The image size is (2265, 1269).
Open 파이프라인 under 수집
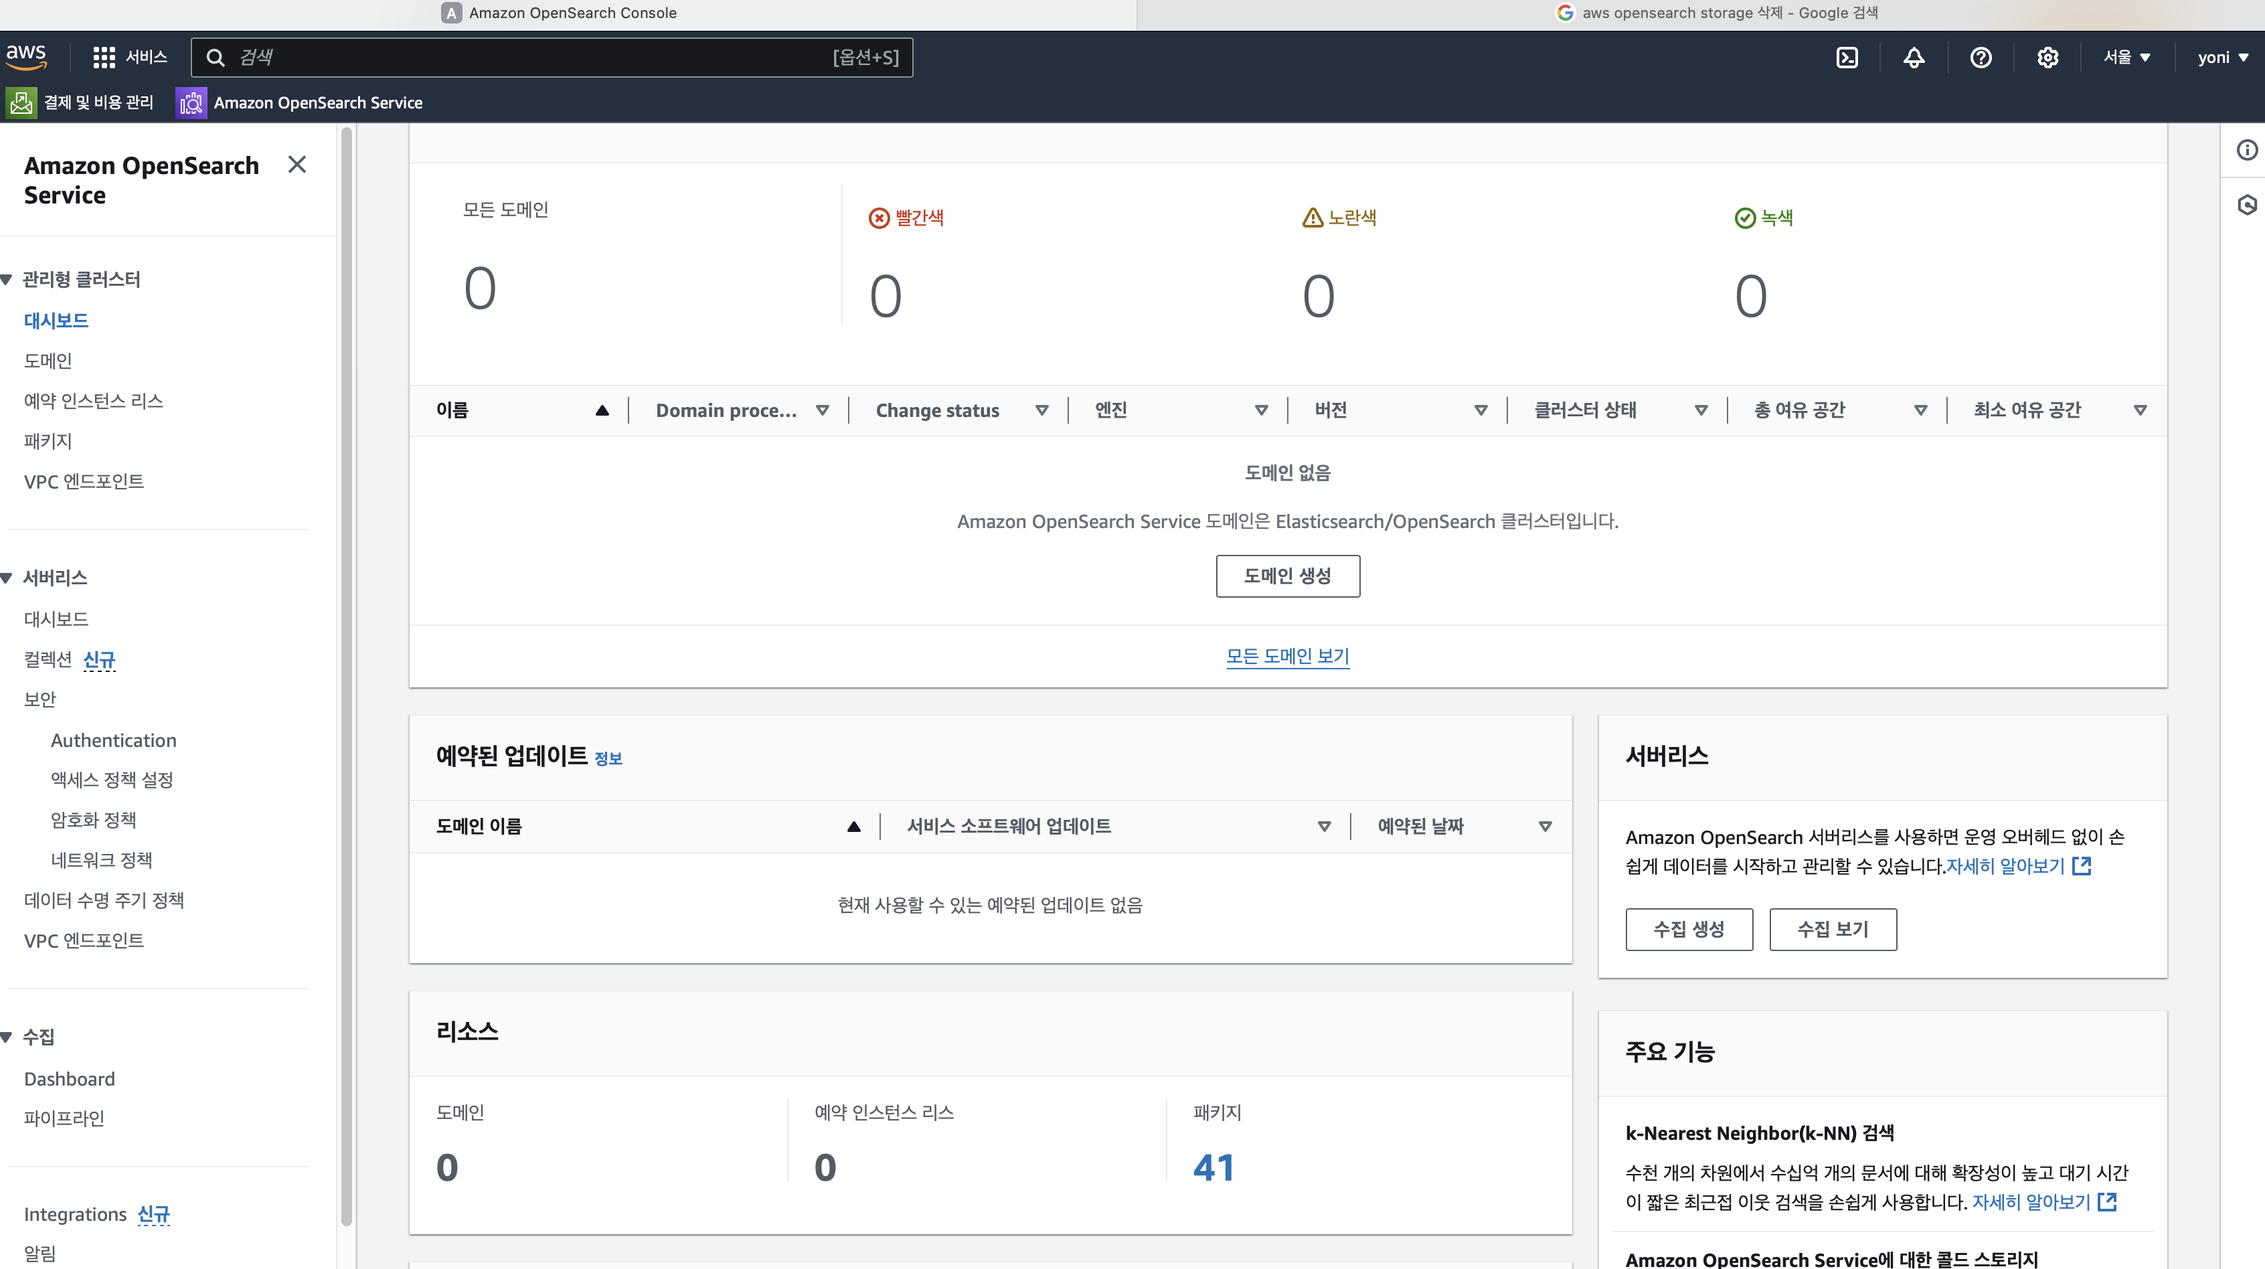[x=64, y=1118]
